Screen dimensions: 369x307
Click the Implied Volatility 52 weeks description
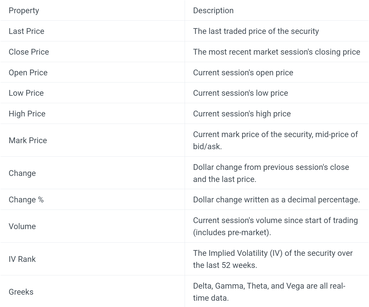click(273, 259)
